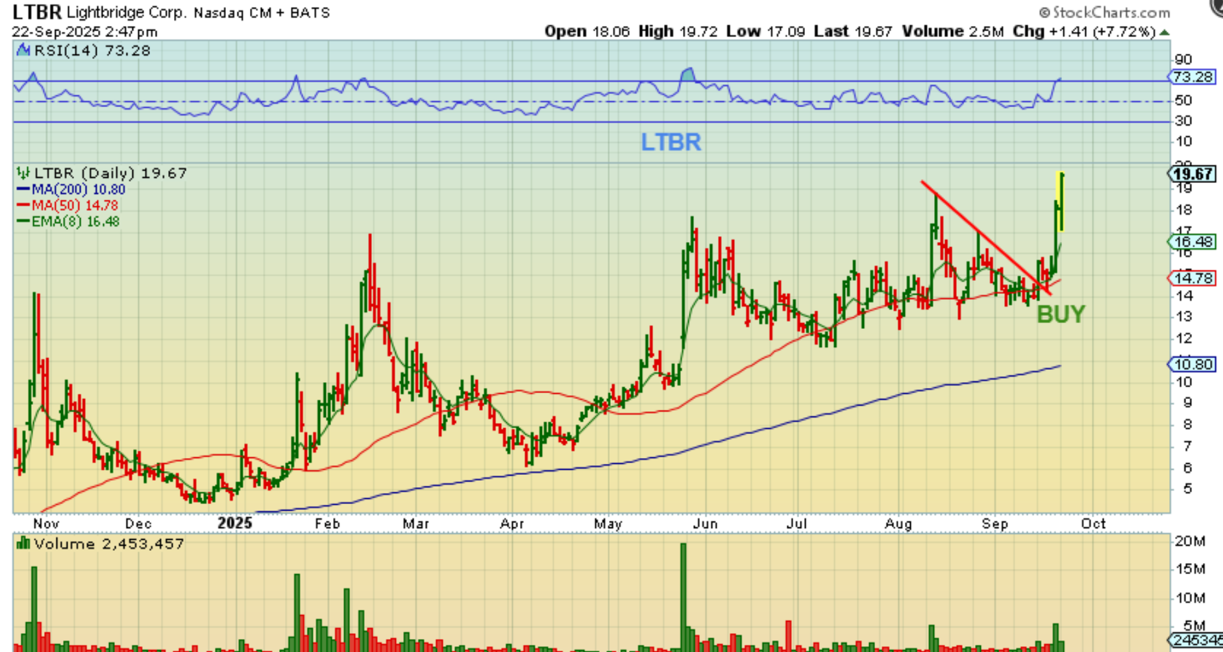This screenshot has height=652, width=1223.
Task: Click the LTBR (Daily) 19.67 legend text
Action: (110, 173)
